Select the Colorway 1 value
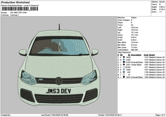 pyautogui.click(x=14, y=15)
